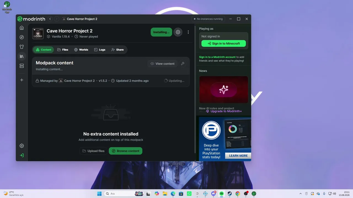Click Sign in to Minecraft button
The image size is (353, 198).
point(224,43)
